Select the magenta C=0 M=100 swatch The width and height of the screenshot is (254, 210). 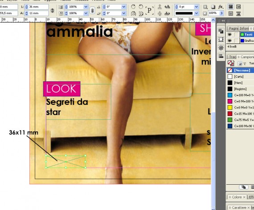[x=240, y=101]
